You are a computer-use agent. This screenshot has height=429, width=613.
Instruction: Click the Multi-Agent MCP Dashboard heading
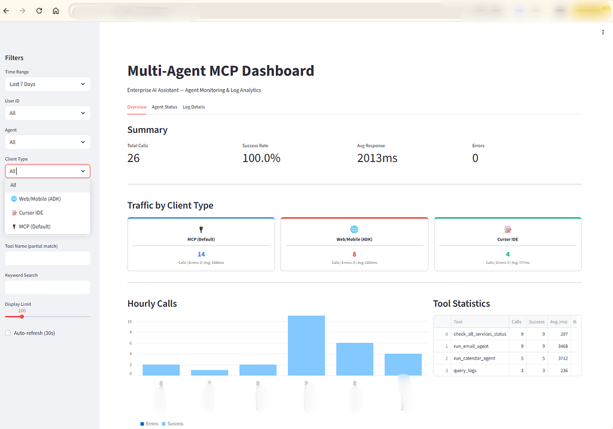coord(220,71)
